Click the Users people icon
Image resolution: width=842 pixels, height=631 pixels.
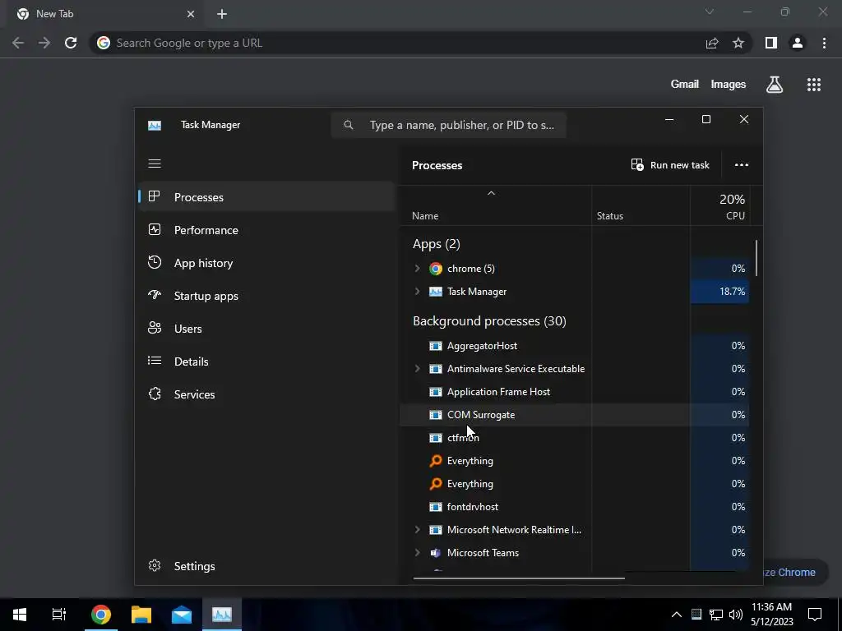point(154,328)
